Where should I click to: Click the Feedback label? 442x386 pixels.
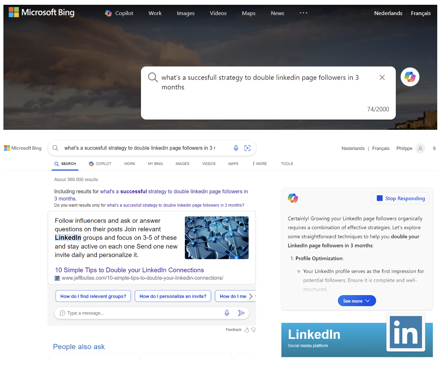[x=233, y=330]
